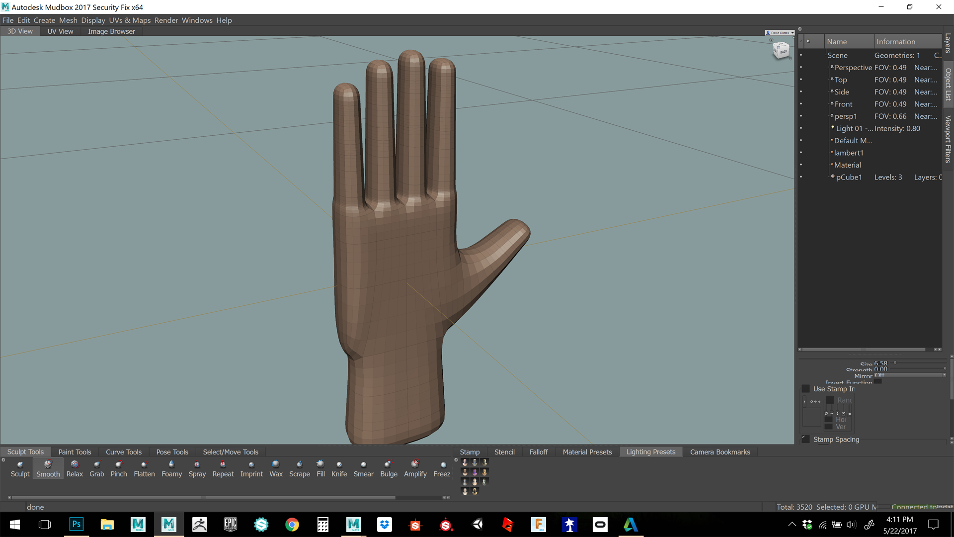Click the first lighting preset thumbnail
This screenshot has height=537, width=954.
click(465, 462)
